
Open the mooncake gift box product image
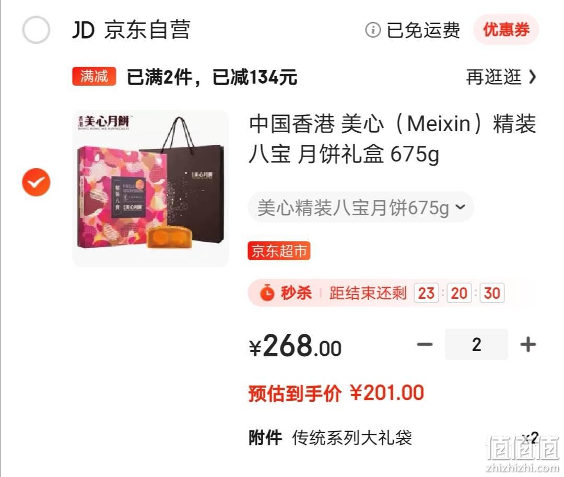[150, 188]
